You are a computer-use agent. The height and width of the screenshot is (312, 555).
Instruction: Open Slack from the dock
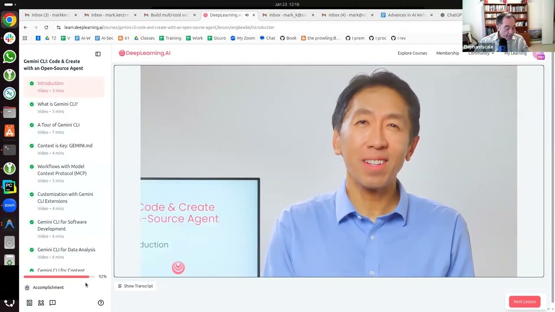9,38
